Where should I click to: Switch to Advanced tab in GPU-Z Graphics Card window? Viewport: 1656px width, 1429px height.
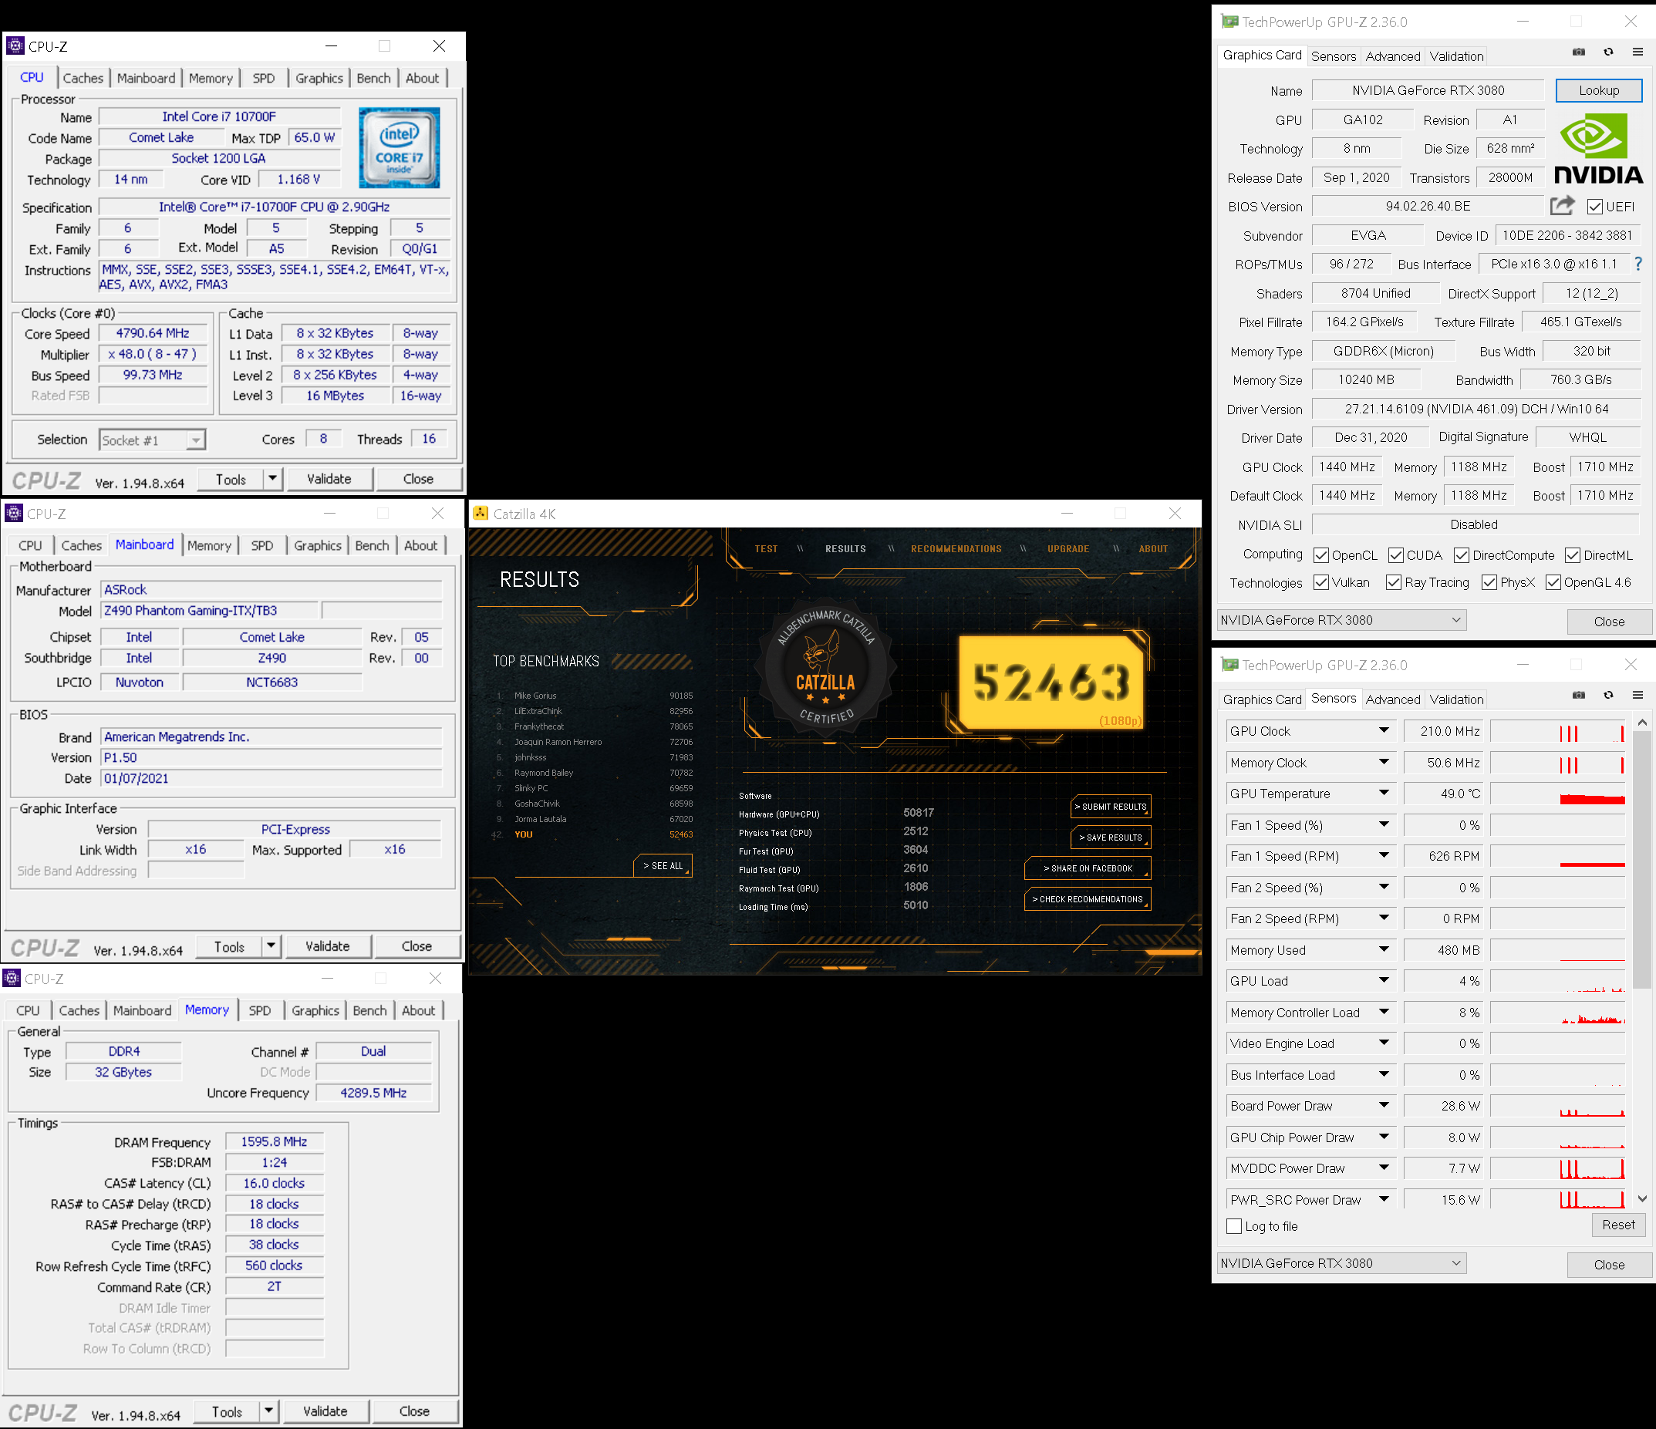pos(1392,56)
